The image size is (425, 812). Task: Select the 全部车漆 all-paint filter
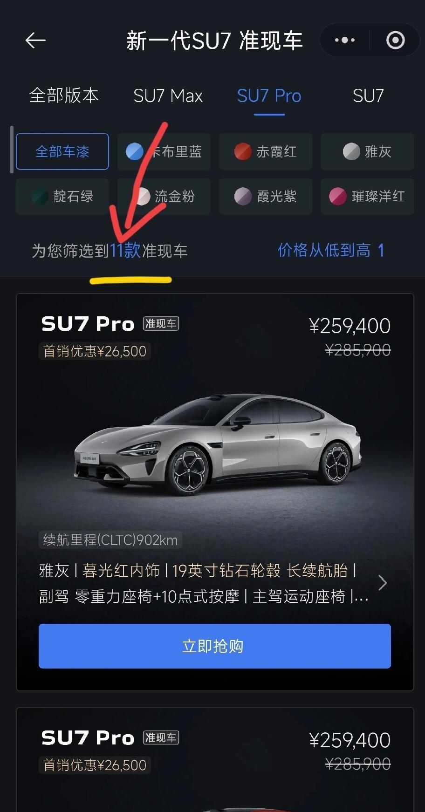[62, 151]
